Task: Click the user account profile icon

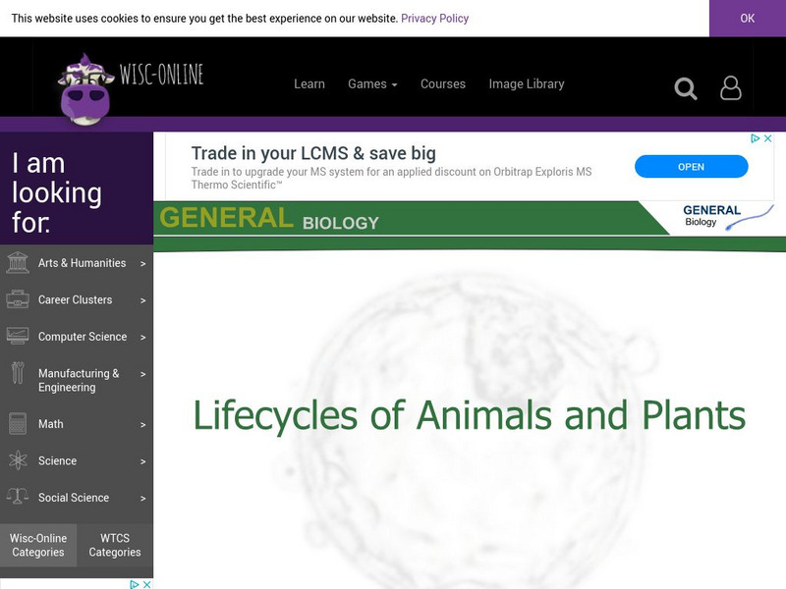Action: coord(731,87)
